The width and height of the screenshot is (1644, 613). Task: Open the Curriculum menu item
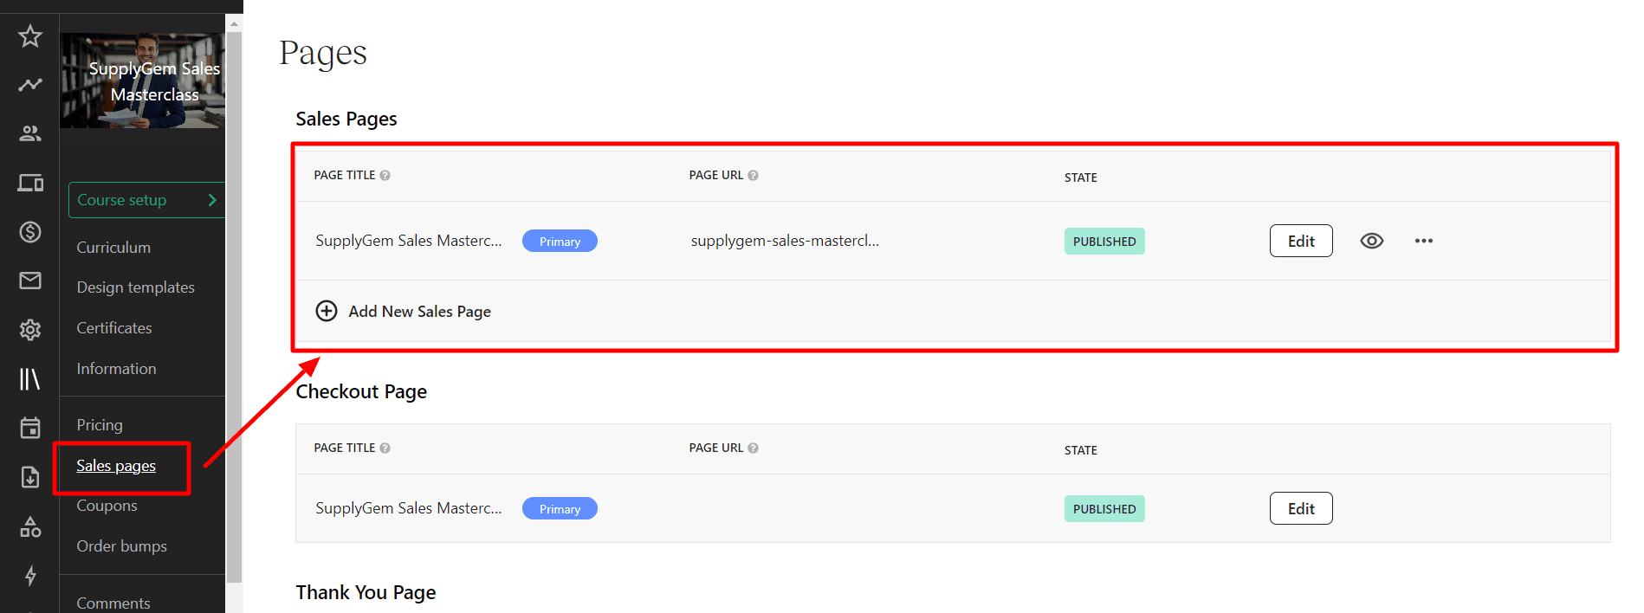(x=113, y=248)
